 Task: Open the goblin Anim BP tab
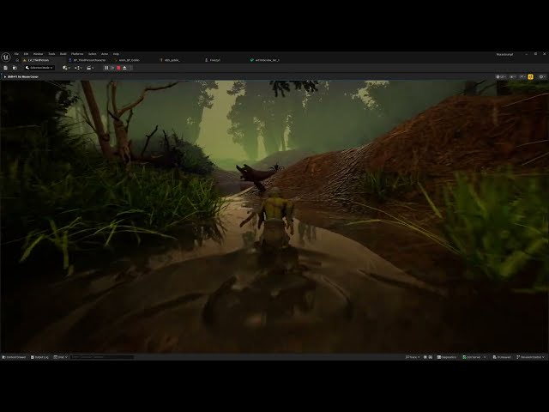(129, 60)
